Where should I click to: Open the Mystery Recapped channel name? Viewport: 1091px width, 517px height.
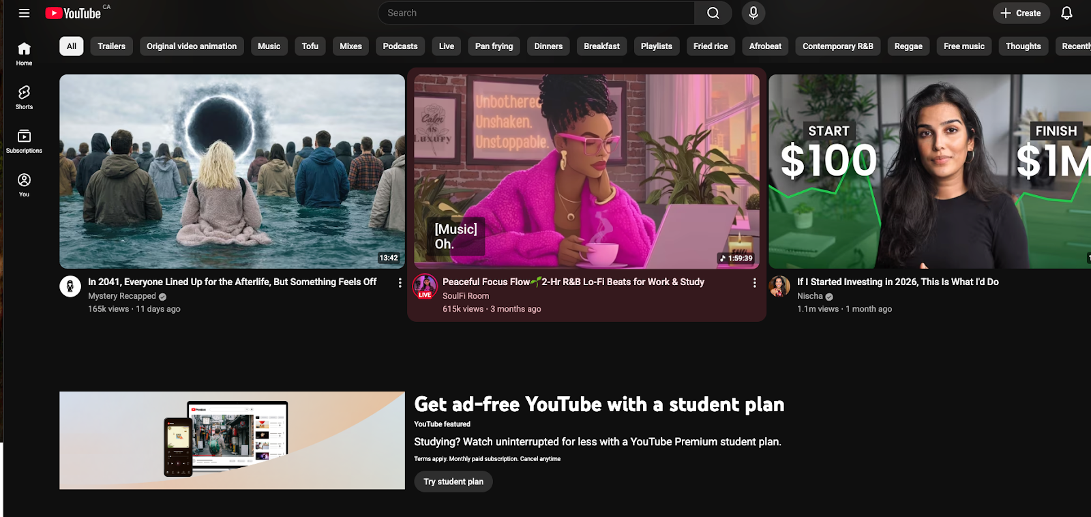coord(122,296)
